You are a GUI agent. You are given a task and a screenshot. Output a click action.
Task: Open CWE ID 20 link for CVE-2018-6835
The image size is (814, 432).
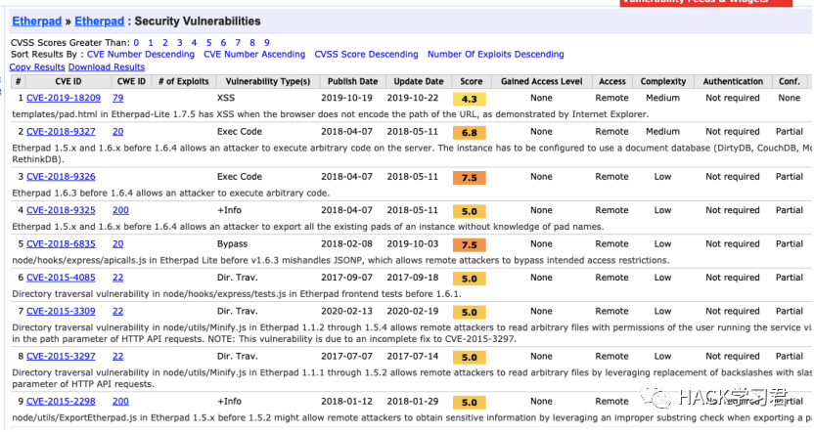[117, 243]
